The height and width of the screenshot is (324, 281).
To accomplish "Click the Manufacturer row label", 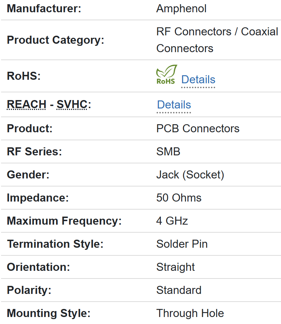I will point(44,9).
